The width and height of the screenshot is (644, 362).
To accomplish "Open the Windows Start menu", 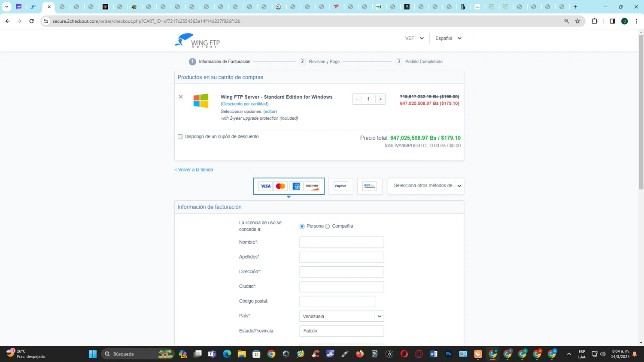I will [93, 354].
